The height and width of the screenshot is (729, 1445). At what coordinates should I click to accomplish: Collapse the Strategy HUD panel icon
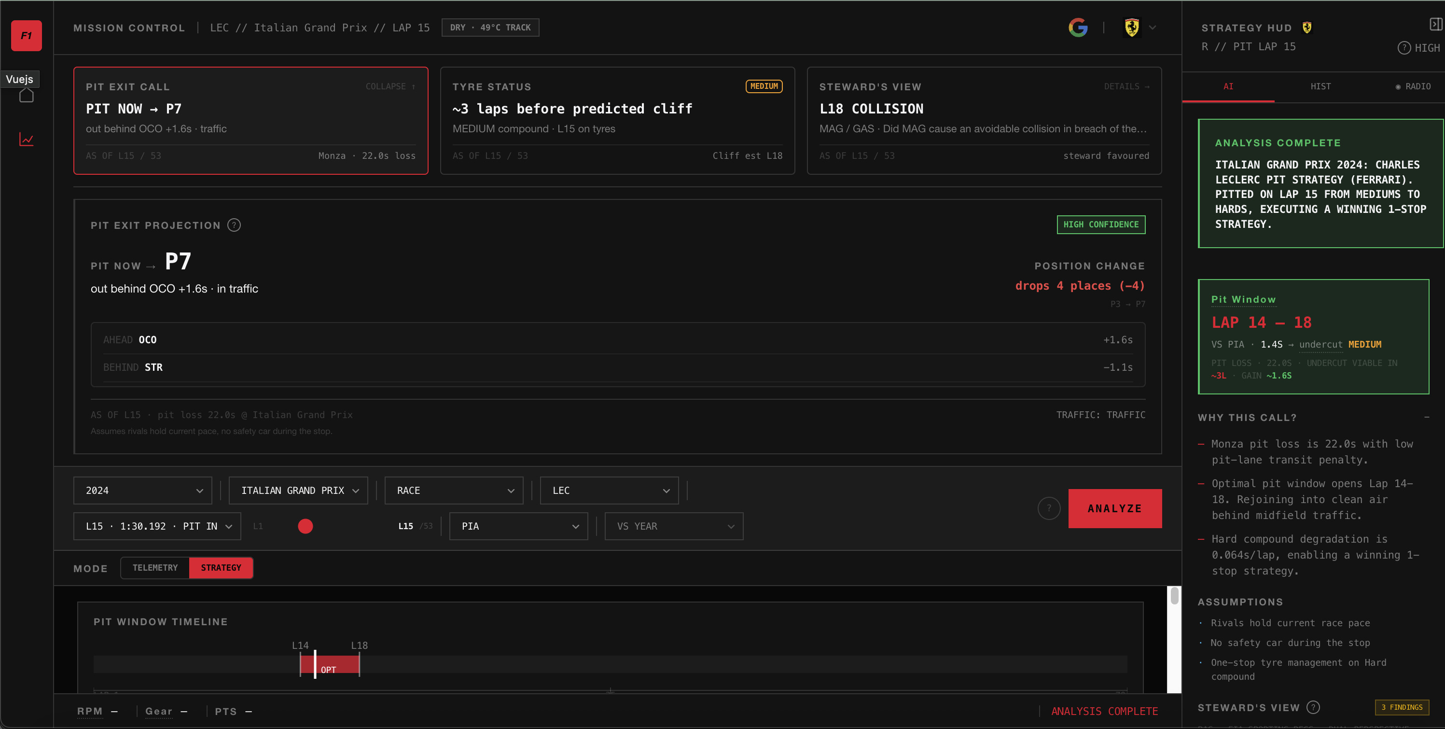[x=1435, y=24]
